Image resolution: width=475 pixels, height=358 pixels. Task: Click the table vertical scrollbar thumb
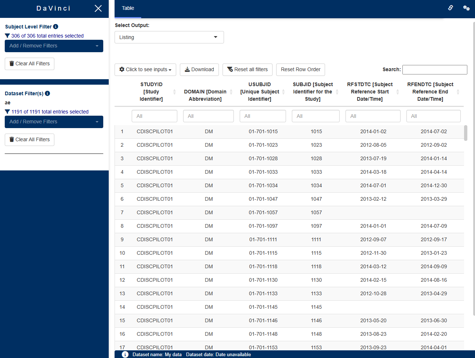click(466, 133)
